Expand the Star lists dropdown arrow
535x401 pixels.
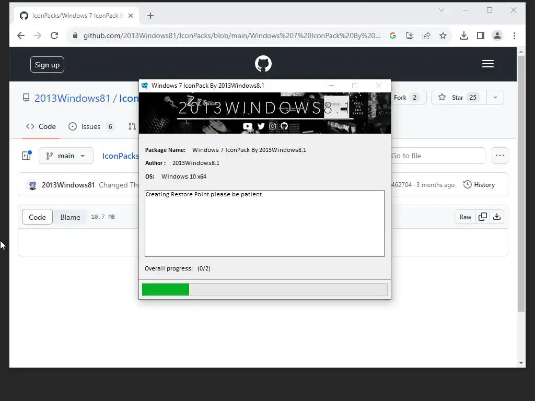point(495,98)
